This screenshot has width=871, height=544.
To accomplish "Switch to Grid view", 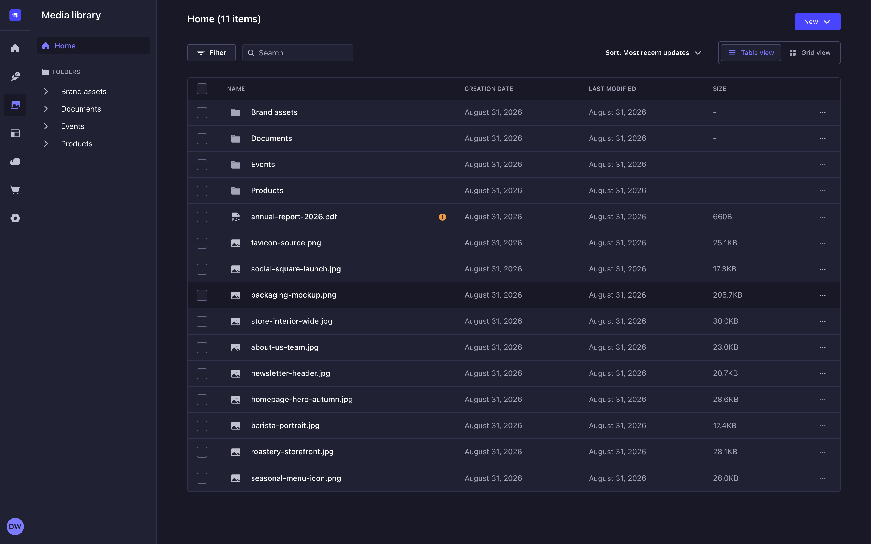I will coord(810,53).
